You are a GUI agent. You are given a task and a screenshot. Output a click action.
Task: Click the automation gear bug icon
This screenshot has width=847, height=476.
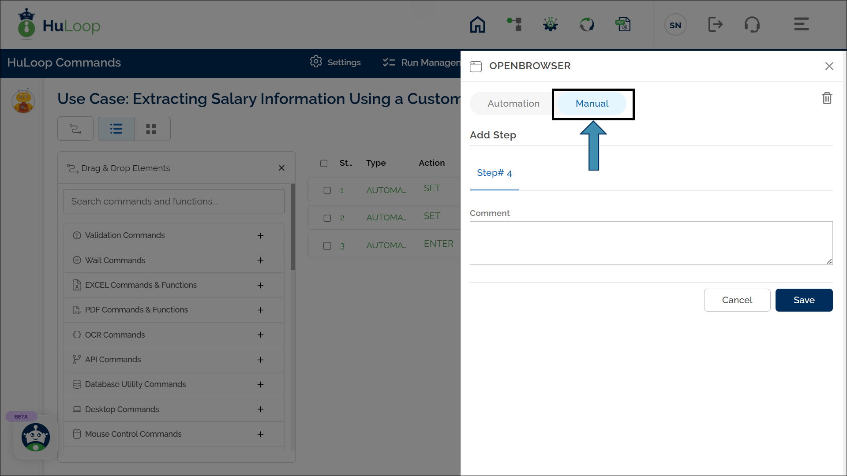[x=551, y=25]
